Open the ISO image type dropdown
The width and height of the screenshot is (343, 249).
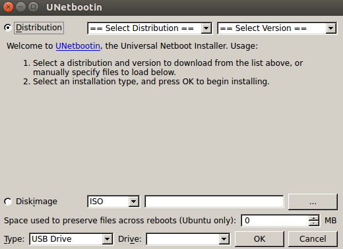click(x=113, y=202)
